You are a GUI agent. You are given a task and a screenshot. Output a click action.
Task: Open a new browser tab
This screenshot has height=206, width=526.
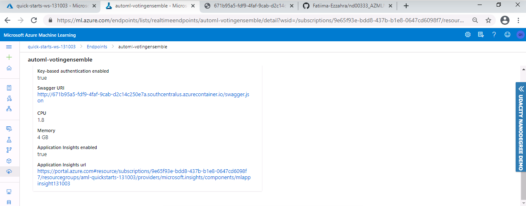[x=406, y=6]
